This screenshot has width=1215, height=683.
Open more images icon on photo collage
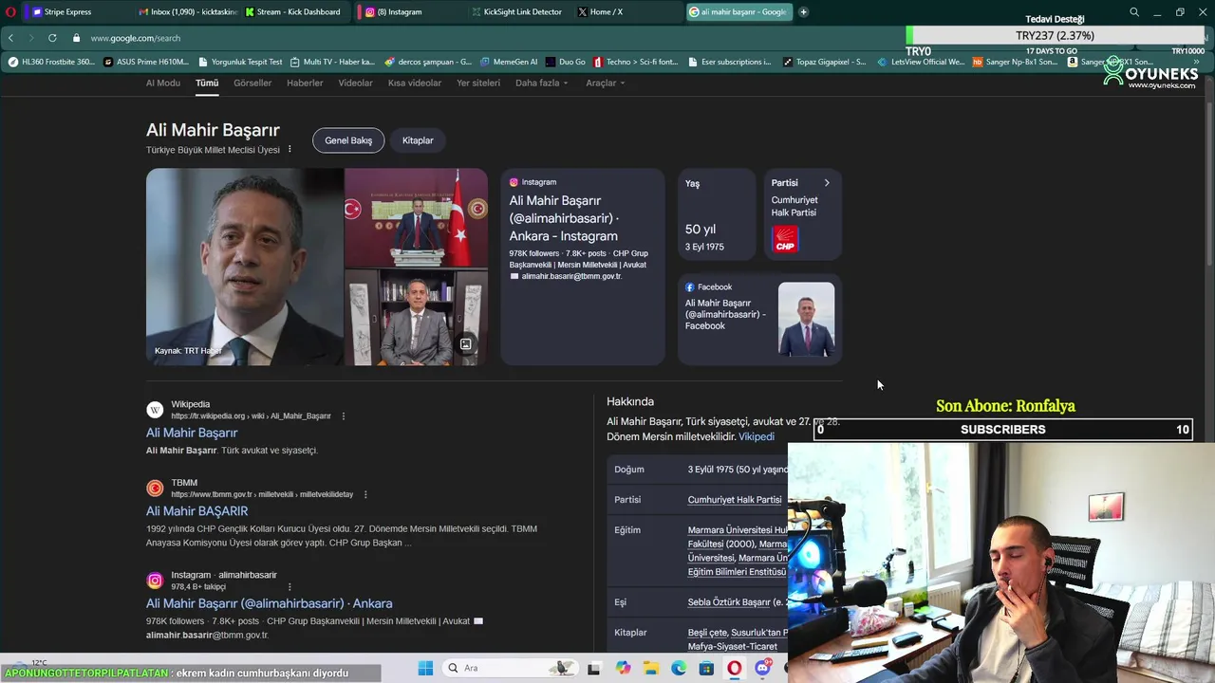pos(466,344)
